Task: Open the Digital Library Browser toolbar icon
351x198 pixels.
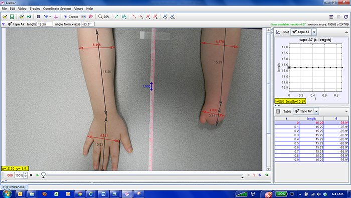Action: coord(21,17)
